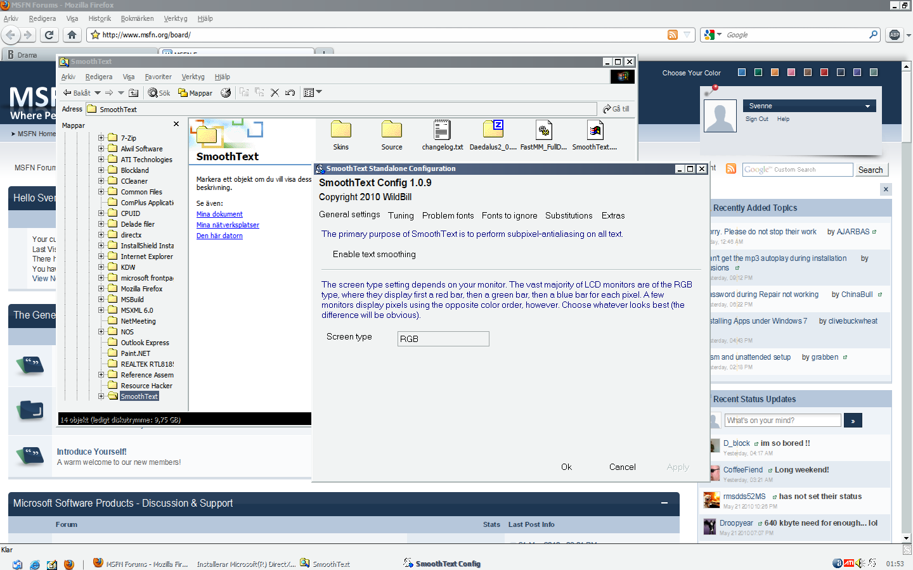Toggle the Mappar folders button in toolbar
The height and width of the screenshot is (570, 913).
[x=195, y=92]
